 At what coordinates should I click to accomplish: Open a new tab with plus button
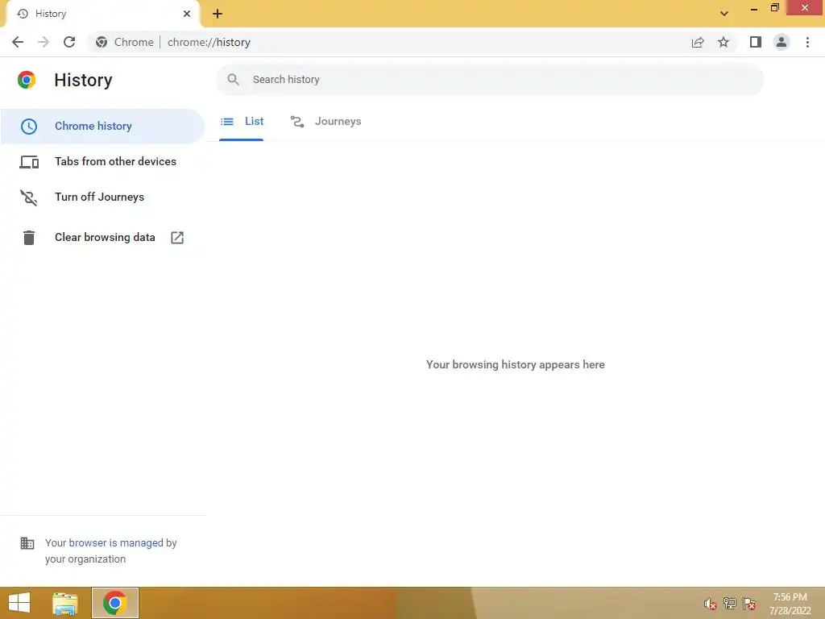tap(218, 14)
